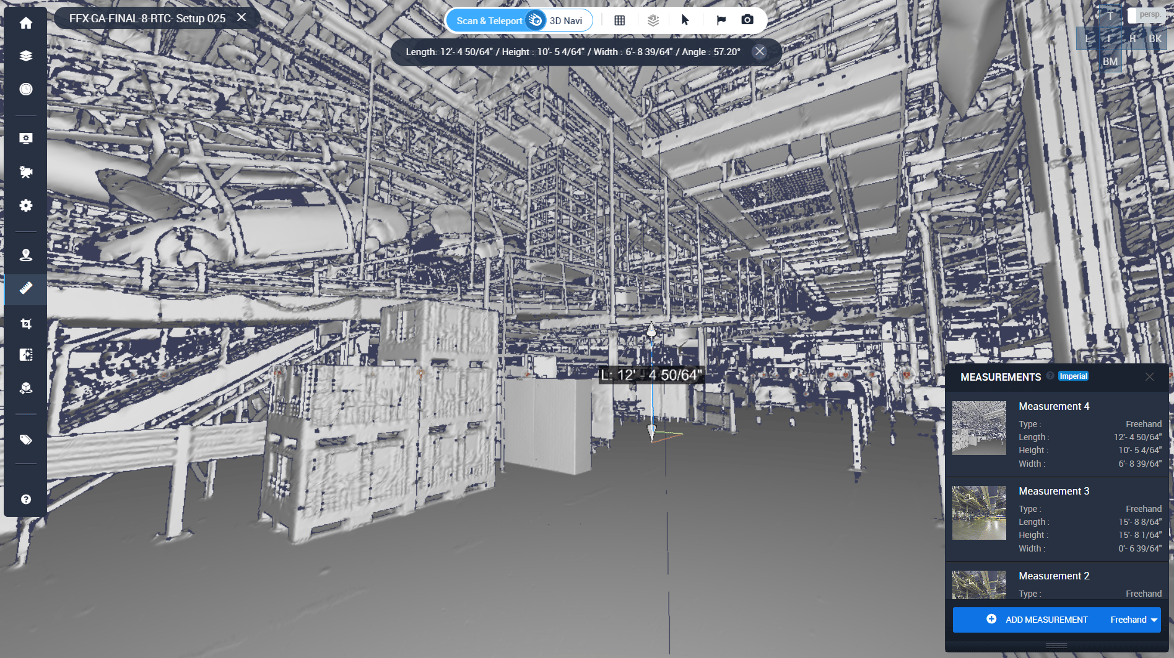Click the help icon next to MEASUREMENTS title
The width and height of the screenshot is (1174, 658).
[1050, 376]
